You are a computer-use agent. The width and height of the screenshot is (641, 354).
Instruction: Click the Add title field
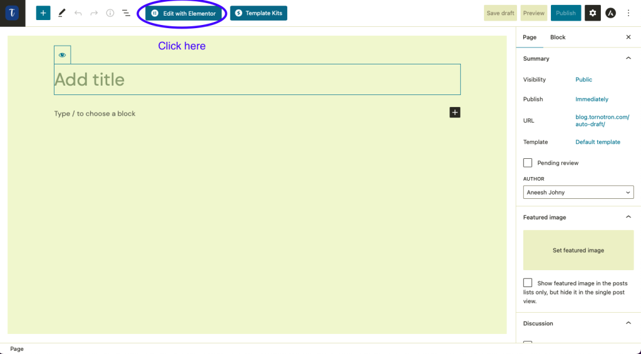pyautogui.click(x=257, y=79)
